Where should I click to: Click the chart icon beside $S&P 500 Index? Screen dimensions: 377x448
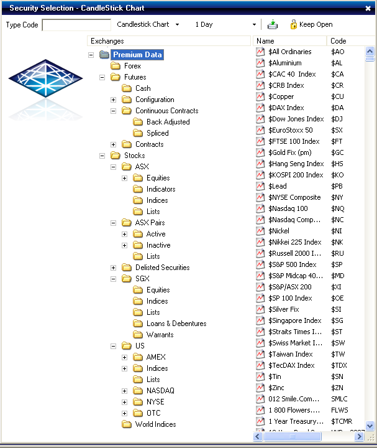pos(260,264)
